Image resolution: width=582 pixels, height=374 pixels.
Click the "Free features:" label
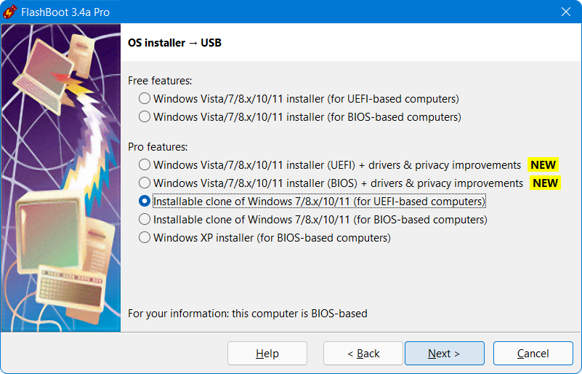[x=160, y=80]
